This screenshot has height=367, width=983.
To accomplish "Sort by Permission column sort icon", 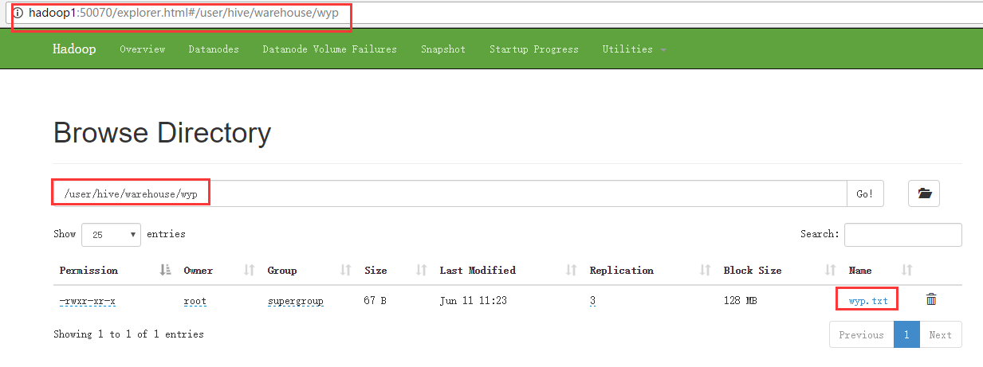I will (x=166, y=271).
